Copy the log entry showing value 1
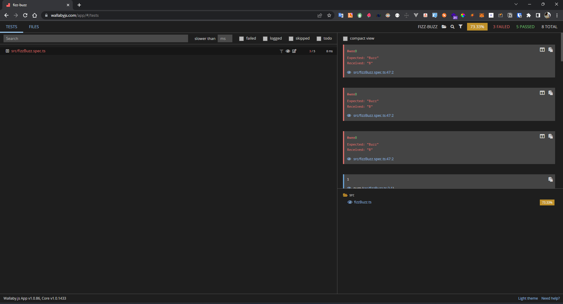The height and width of the screenshot is (304, 563). (550, 179)
